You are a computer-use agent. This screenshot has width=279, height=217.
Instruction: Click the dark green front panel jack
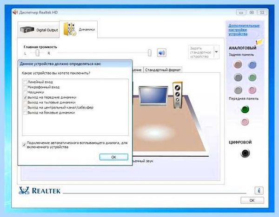point(245,109)
